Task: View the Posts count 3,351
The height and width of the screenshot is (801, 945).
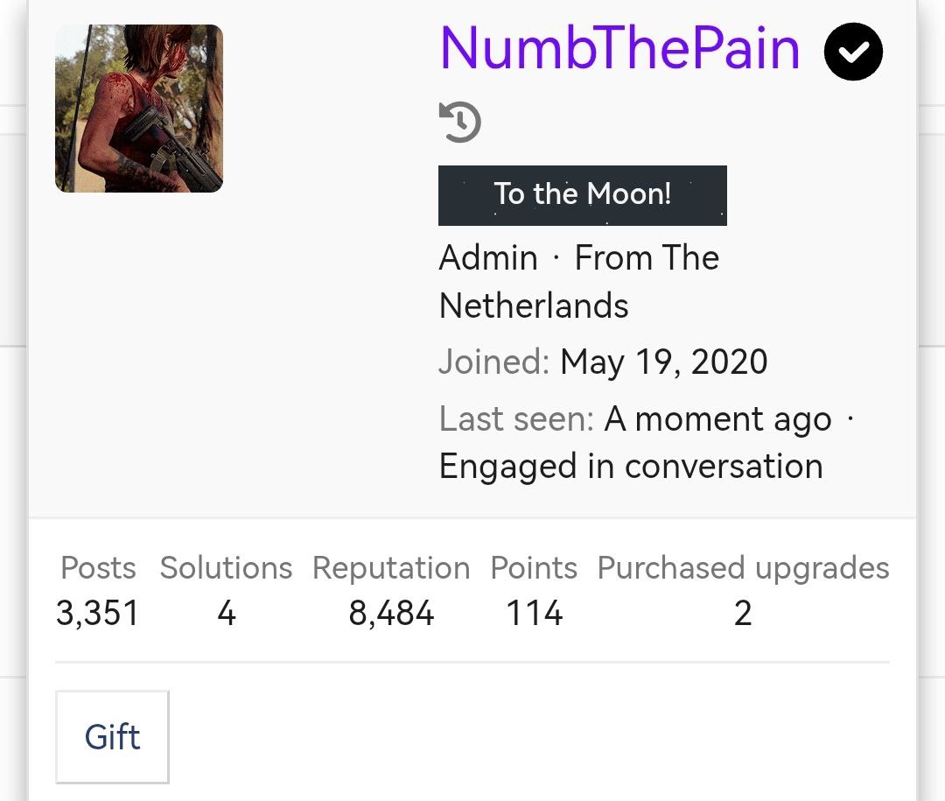Action: tap(98, 614)
